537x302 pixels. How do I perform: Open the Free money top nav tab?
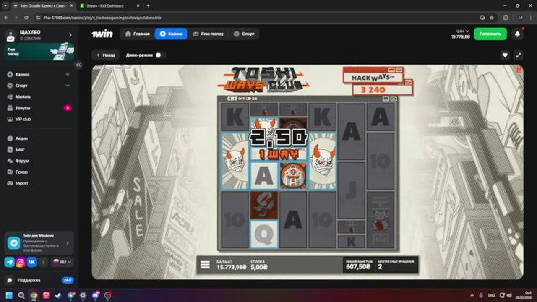208,34
